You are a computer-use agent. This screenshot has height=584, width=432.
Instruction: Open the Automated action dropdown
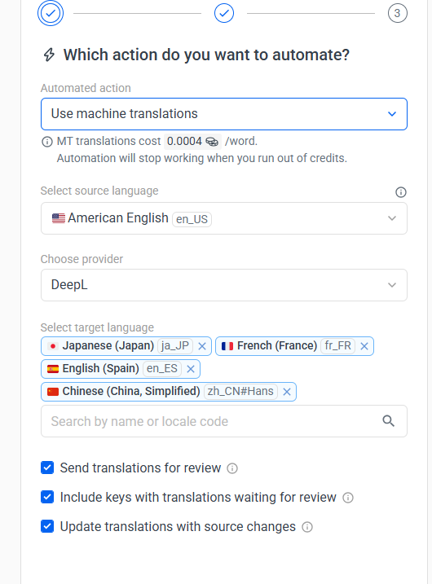224,114
